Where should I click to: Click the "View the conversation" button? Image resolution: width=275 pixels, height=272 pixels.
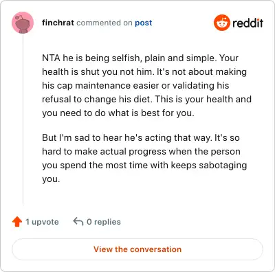click(137, 249)
